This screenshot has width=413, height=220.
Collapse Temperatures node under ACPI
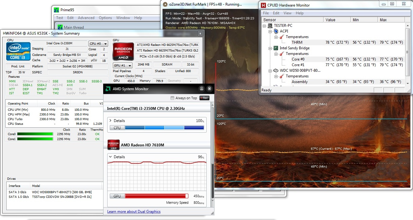coord(276,37)
